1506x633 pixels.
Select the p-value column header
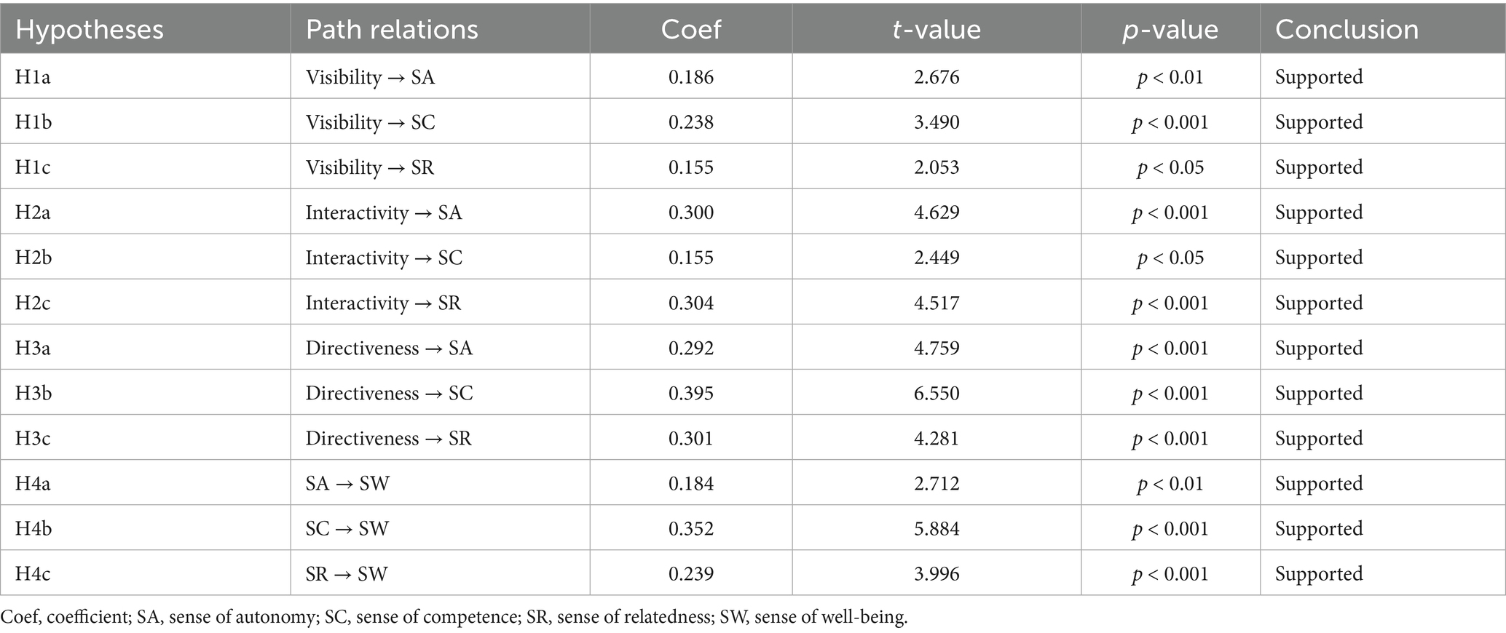1170,29
